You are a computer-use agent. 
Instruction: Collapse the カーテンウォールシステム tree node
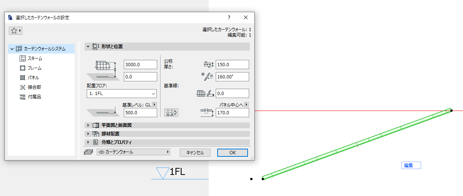click(12, 49)
